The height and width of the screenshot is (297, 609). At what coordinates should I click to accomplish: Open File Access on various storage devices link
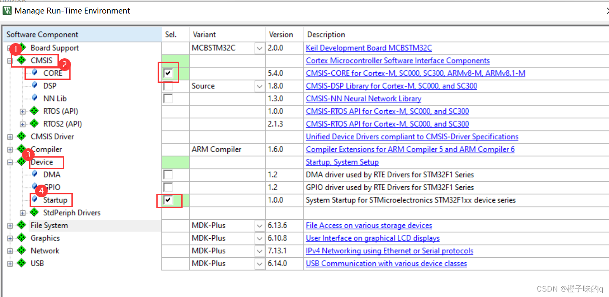pos(369,226)
